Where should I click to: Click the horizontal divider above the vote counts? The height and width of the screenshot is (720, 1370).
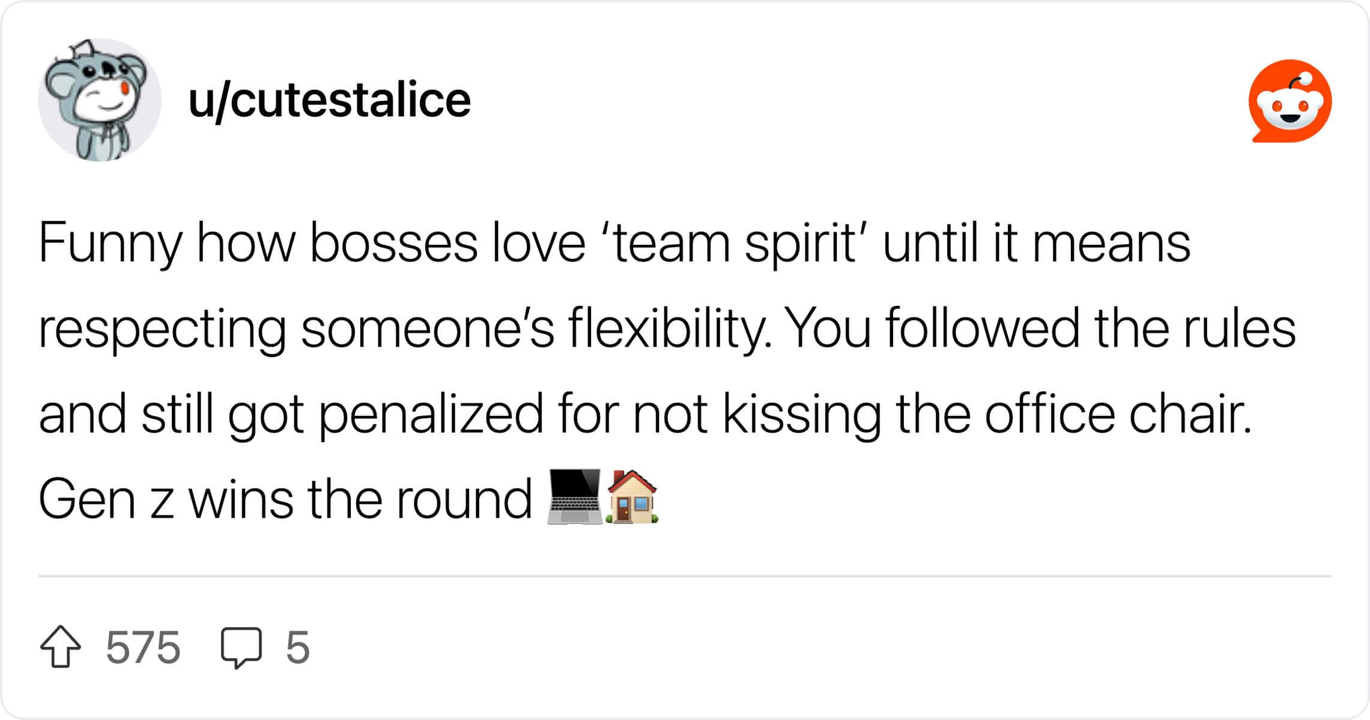click(x=685, y=576)
